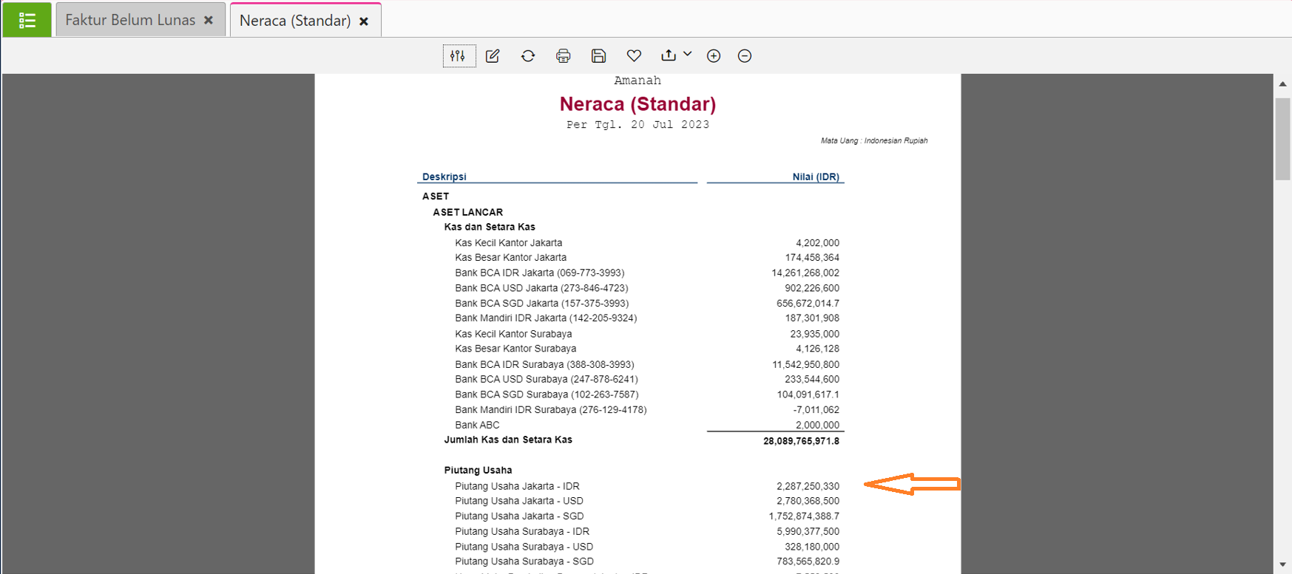Click the Per Tgl. 20 Jul 2023 date
This screenshot has height=574, width=1292.
[x=637, y=125]
